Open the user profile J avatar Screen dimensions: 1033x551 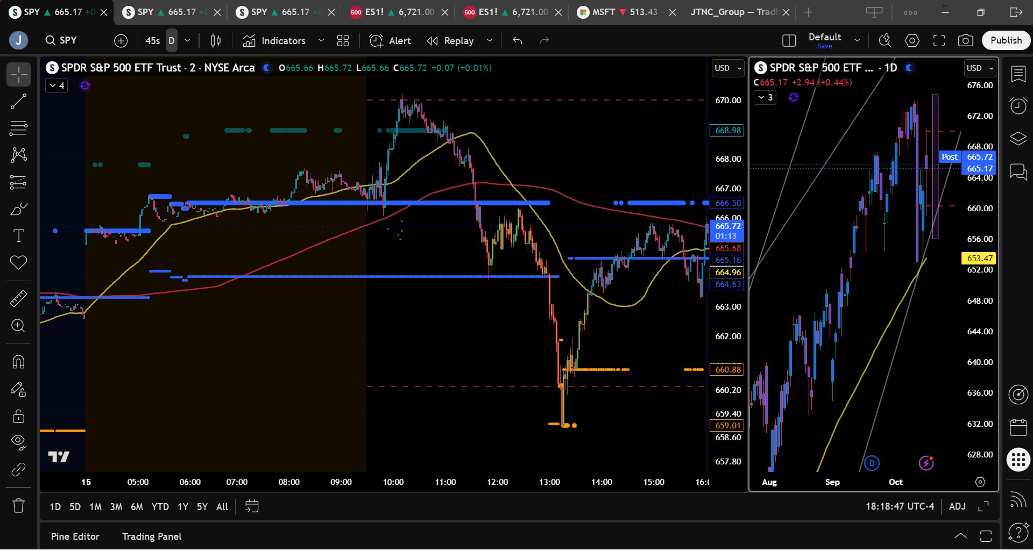click(19, 40)
